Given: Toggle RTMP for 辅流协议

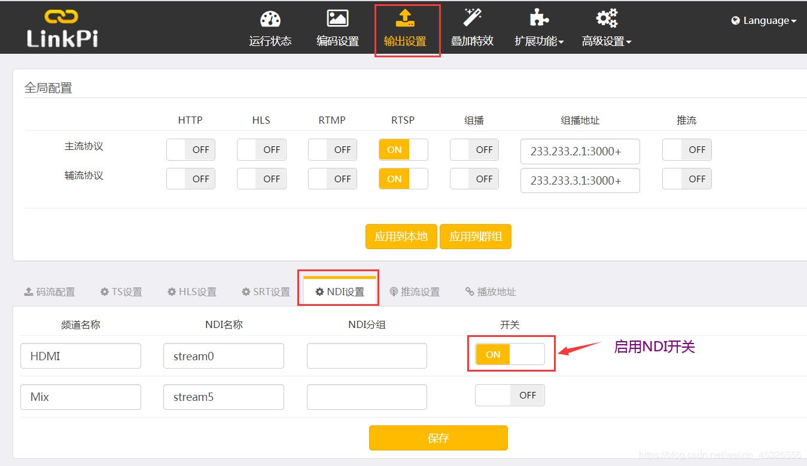Looking at the screenshot, I should point(333,179).
